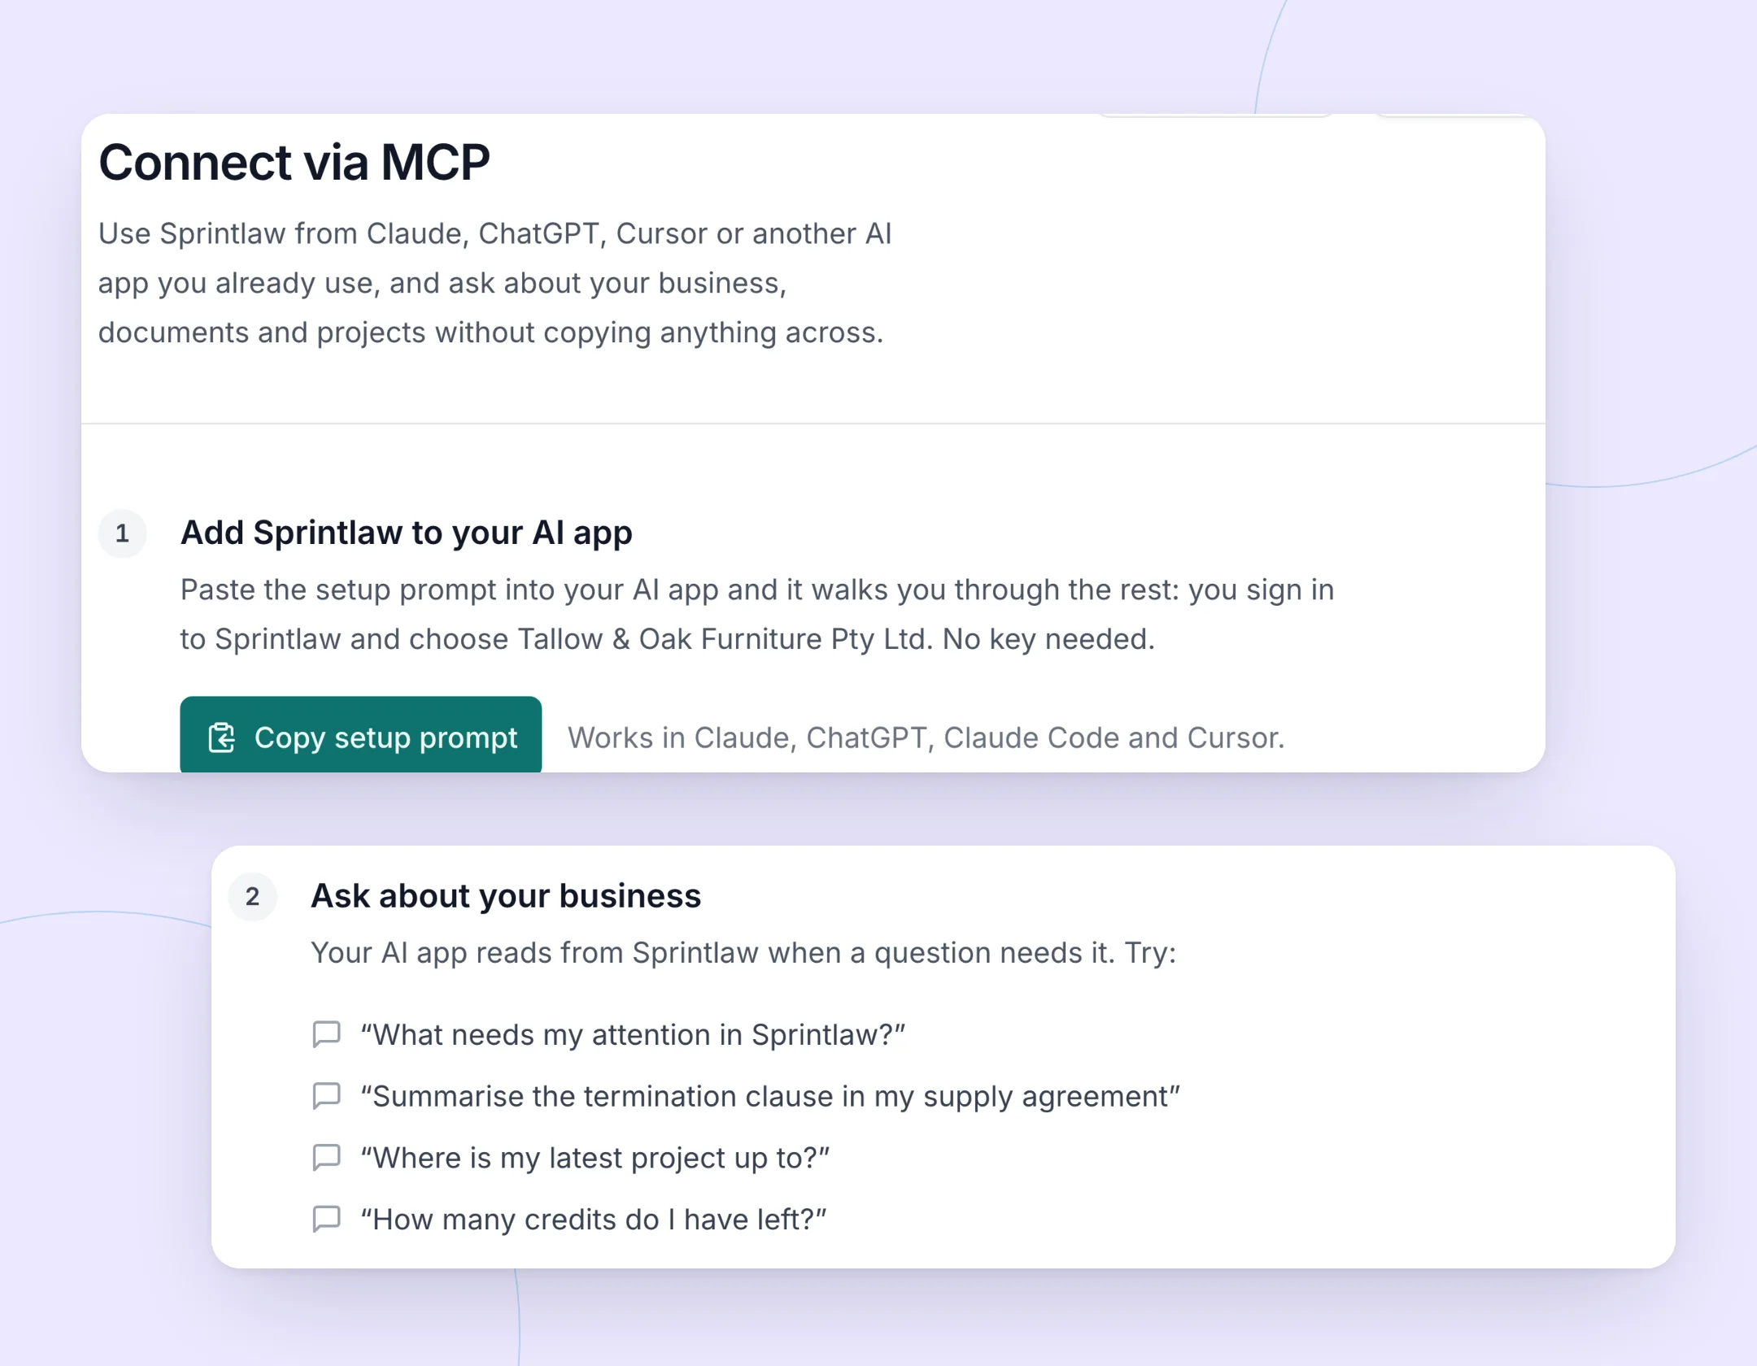The height and width of the screenshot is (1366, 1757).
Task: Click the chat bubble beside the termination clause prompt
Action: [x=326, y=1096]
